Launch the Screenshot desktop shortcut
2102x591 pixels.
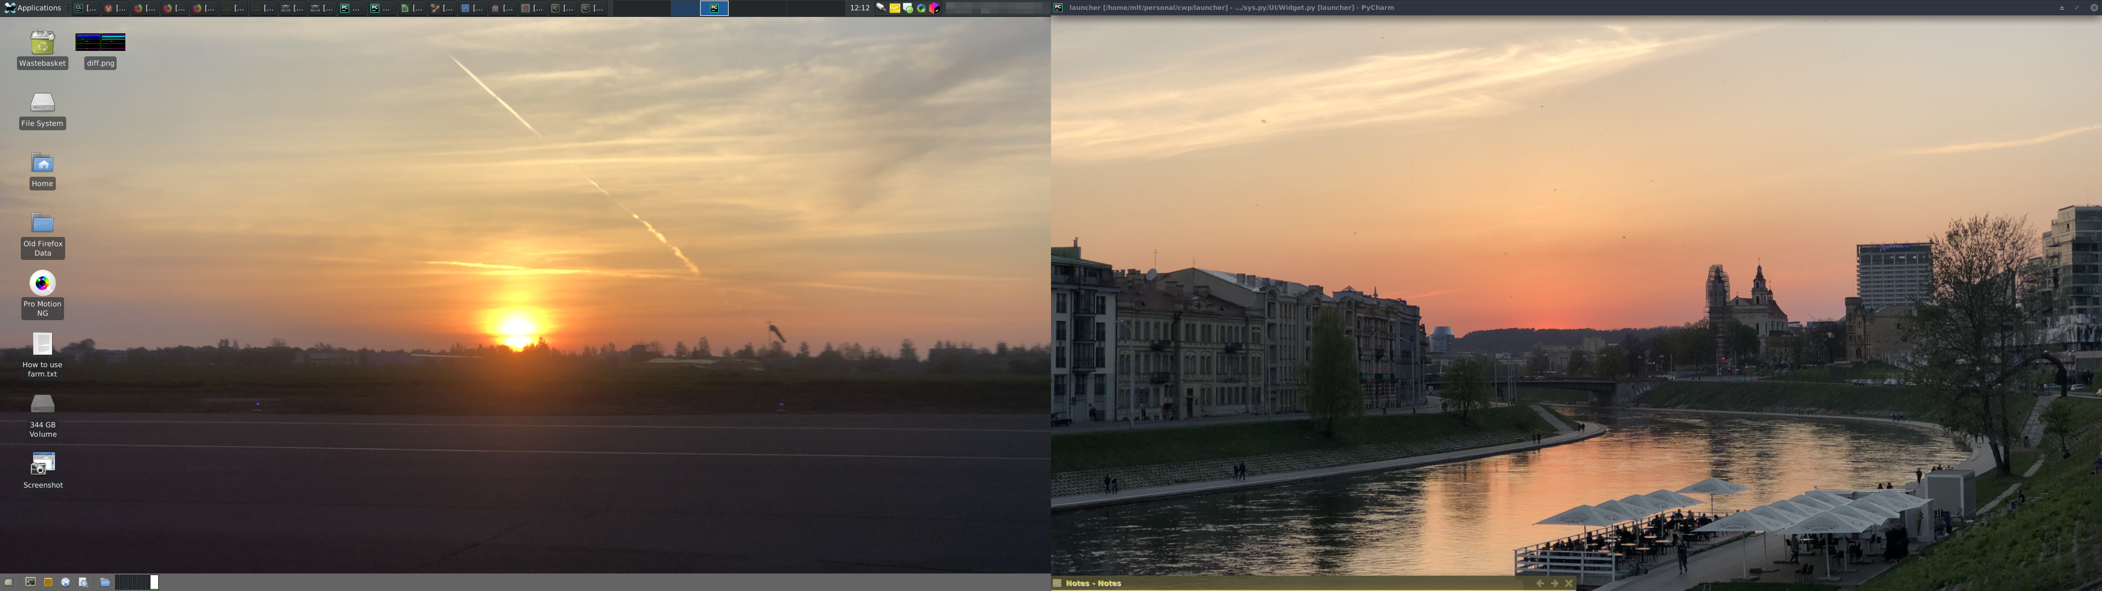pyautogui.click(x=43, y=465)
